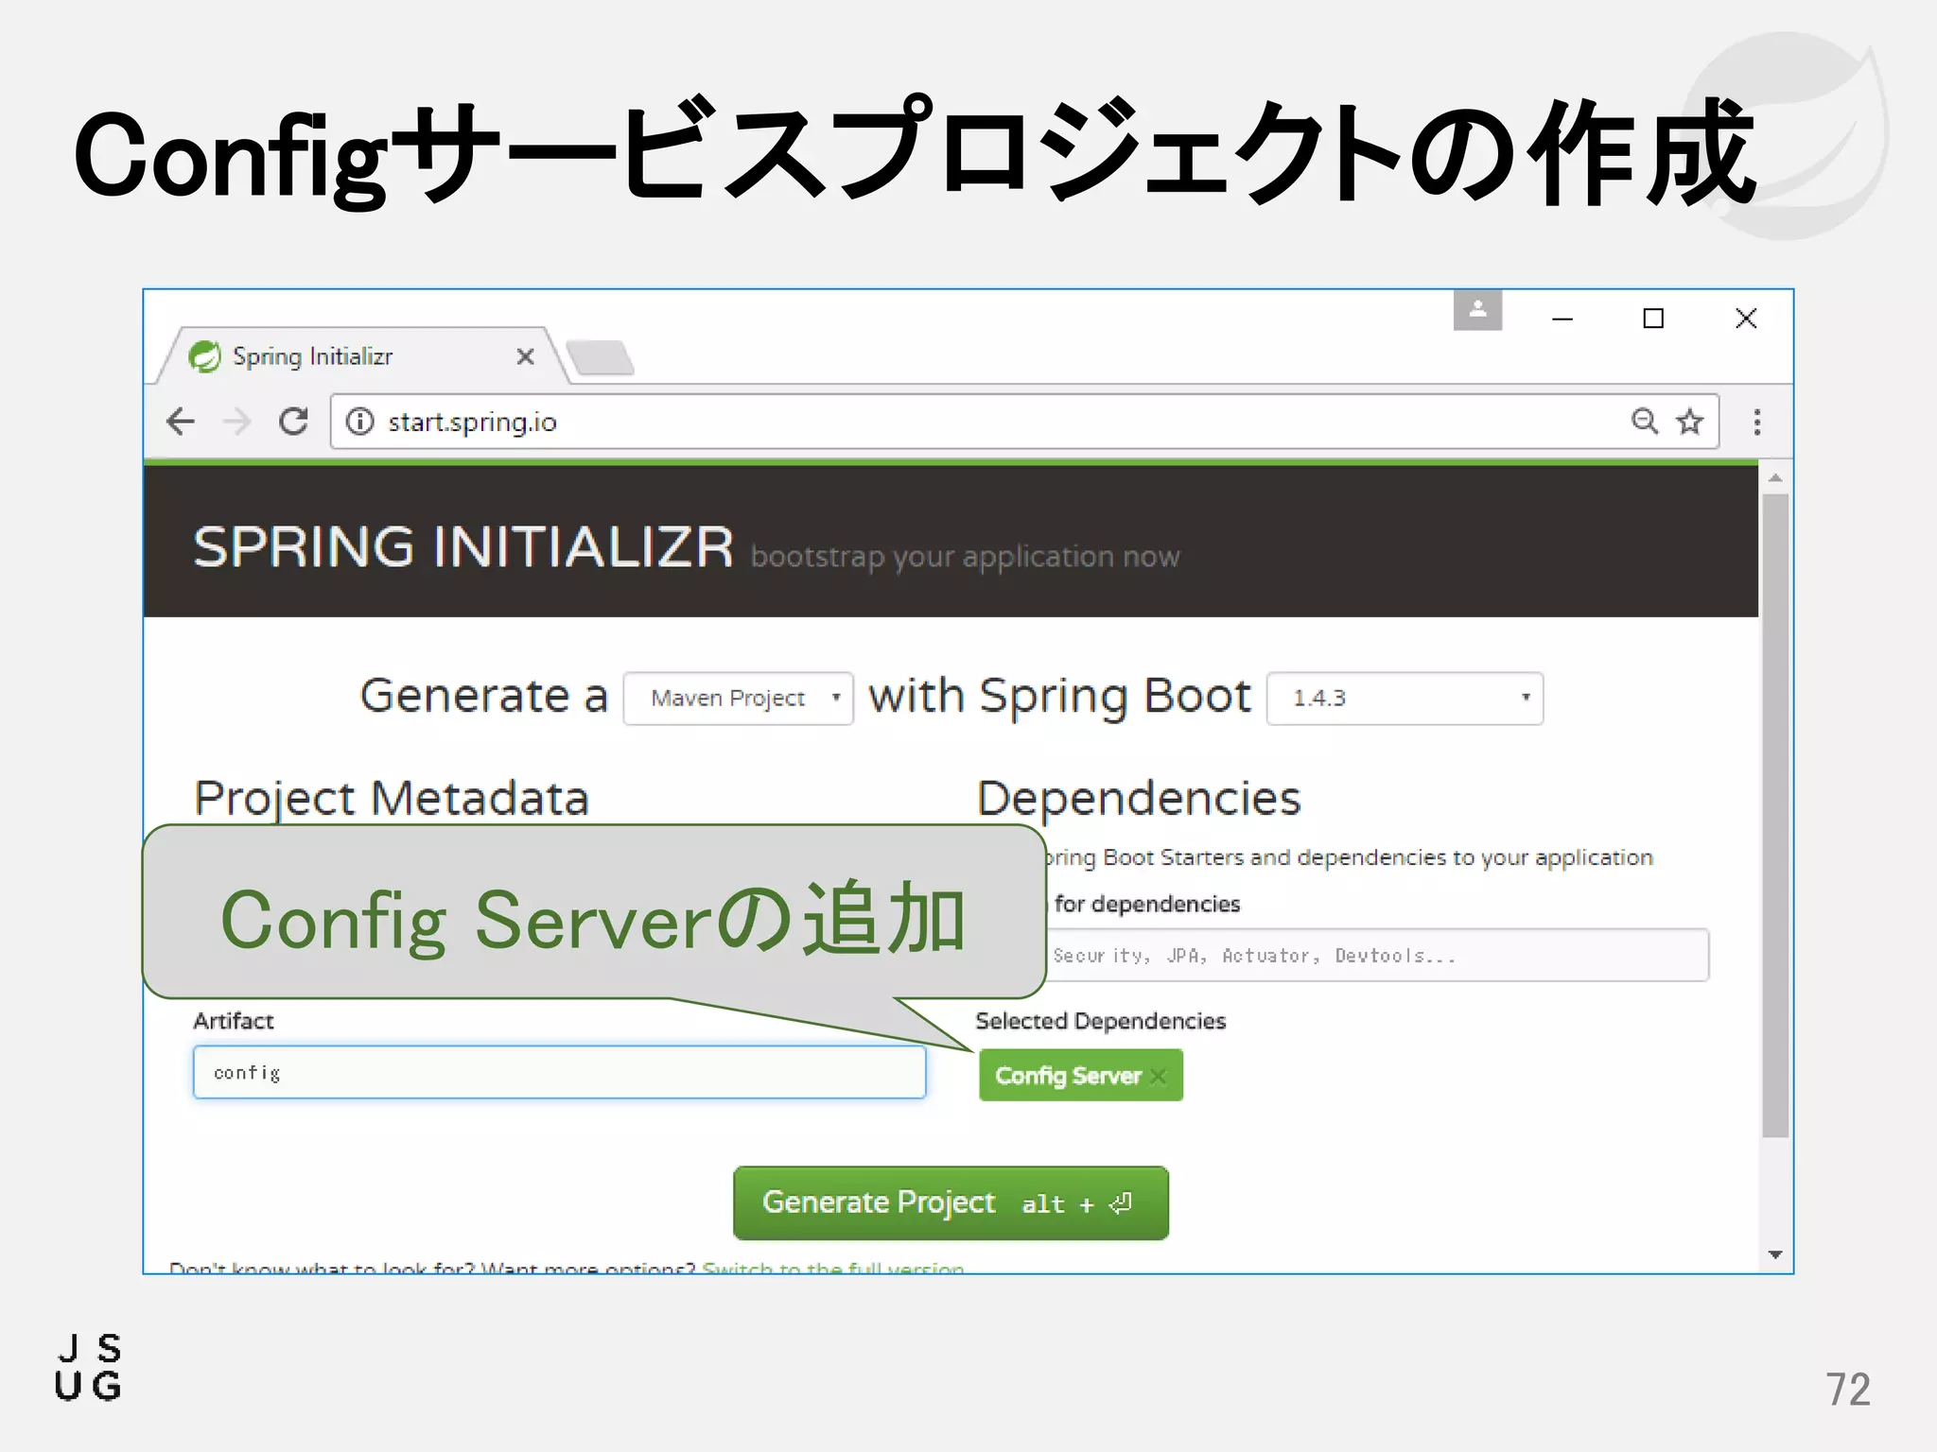The image size is (1937, 1452).
Task: Click the page scrollbar down arrow
Action: point(1775,1255)
